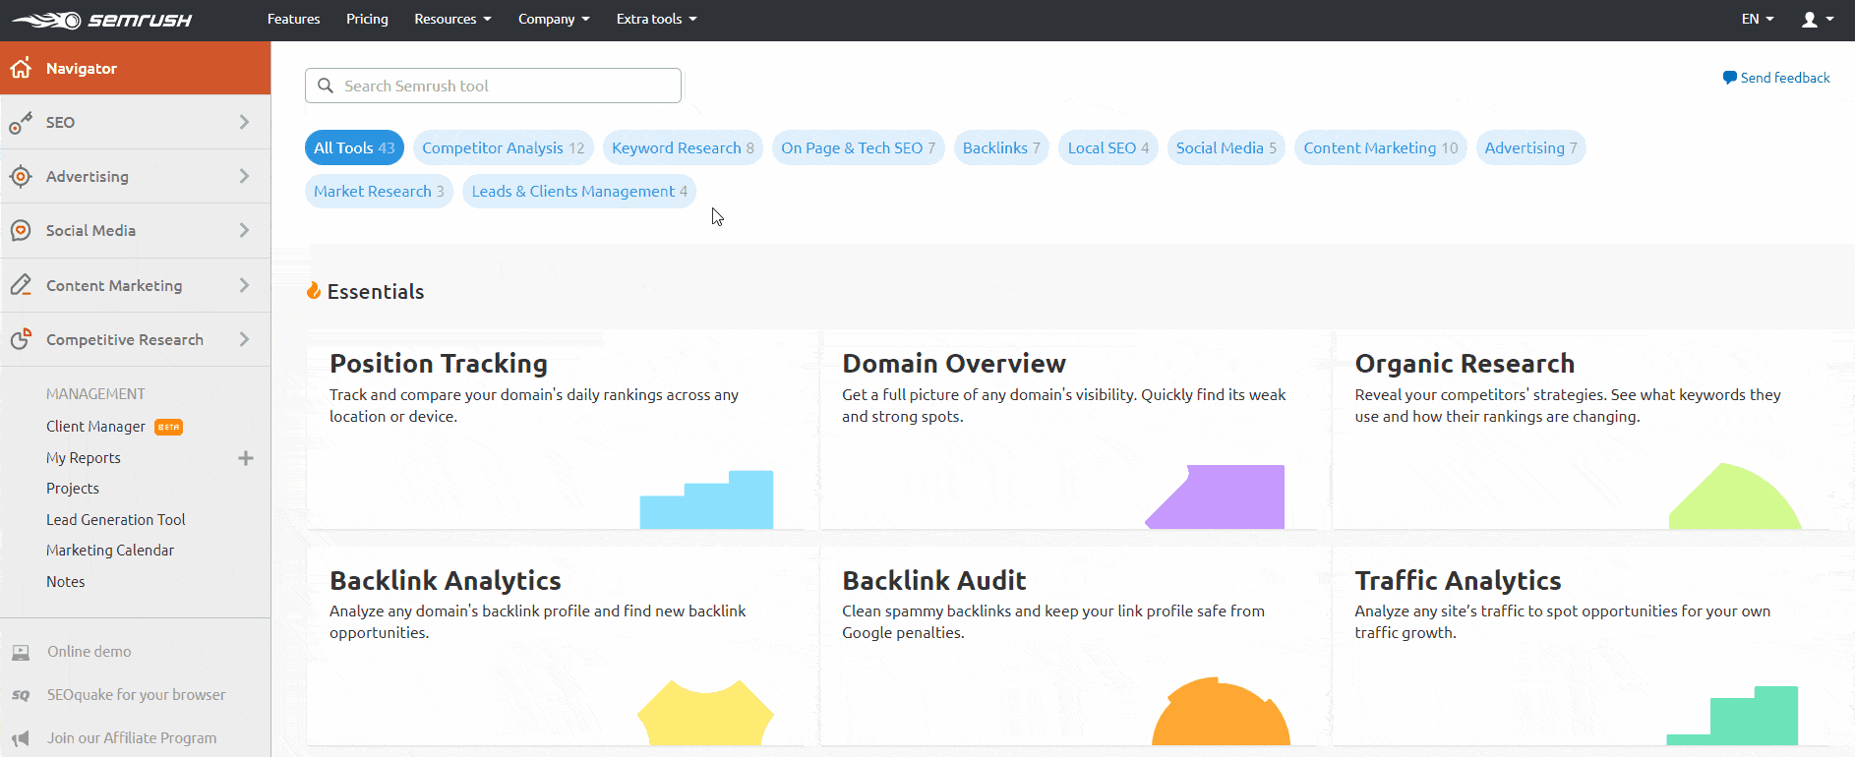The height and width of the screenshot is (757, 1855).
Task: Click the Social Media heart bubble icon
Action: pyautogui.click(x=21, y=231)
